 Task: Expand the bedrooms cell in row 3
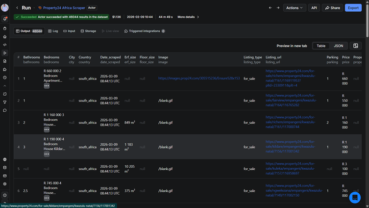click(47, 130)
